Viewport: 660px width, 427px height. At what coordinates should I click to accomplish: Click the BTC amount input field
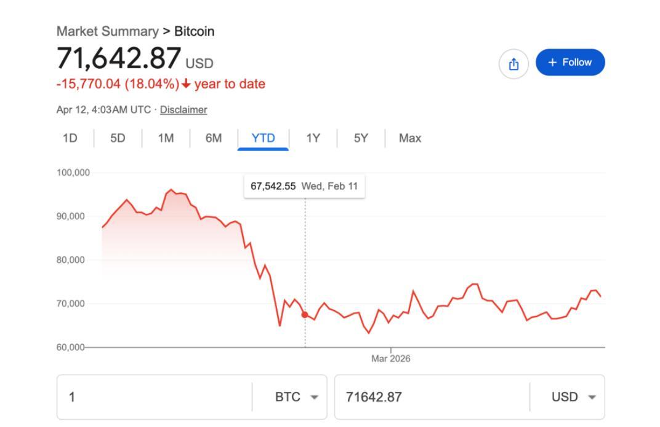154,397
